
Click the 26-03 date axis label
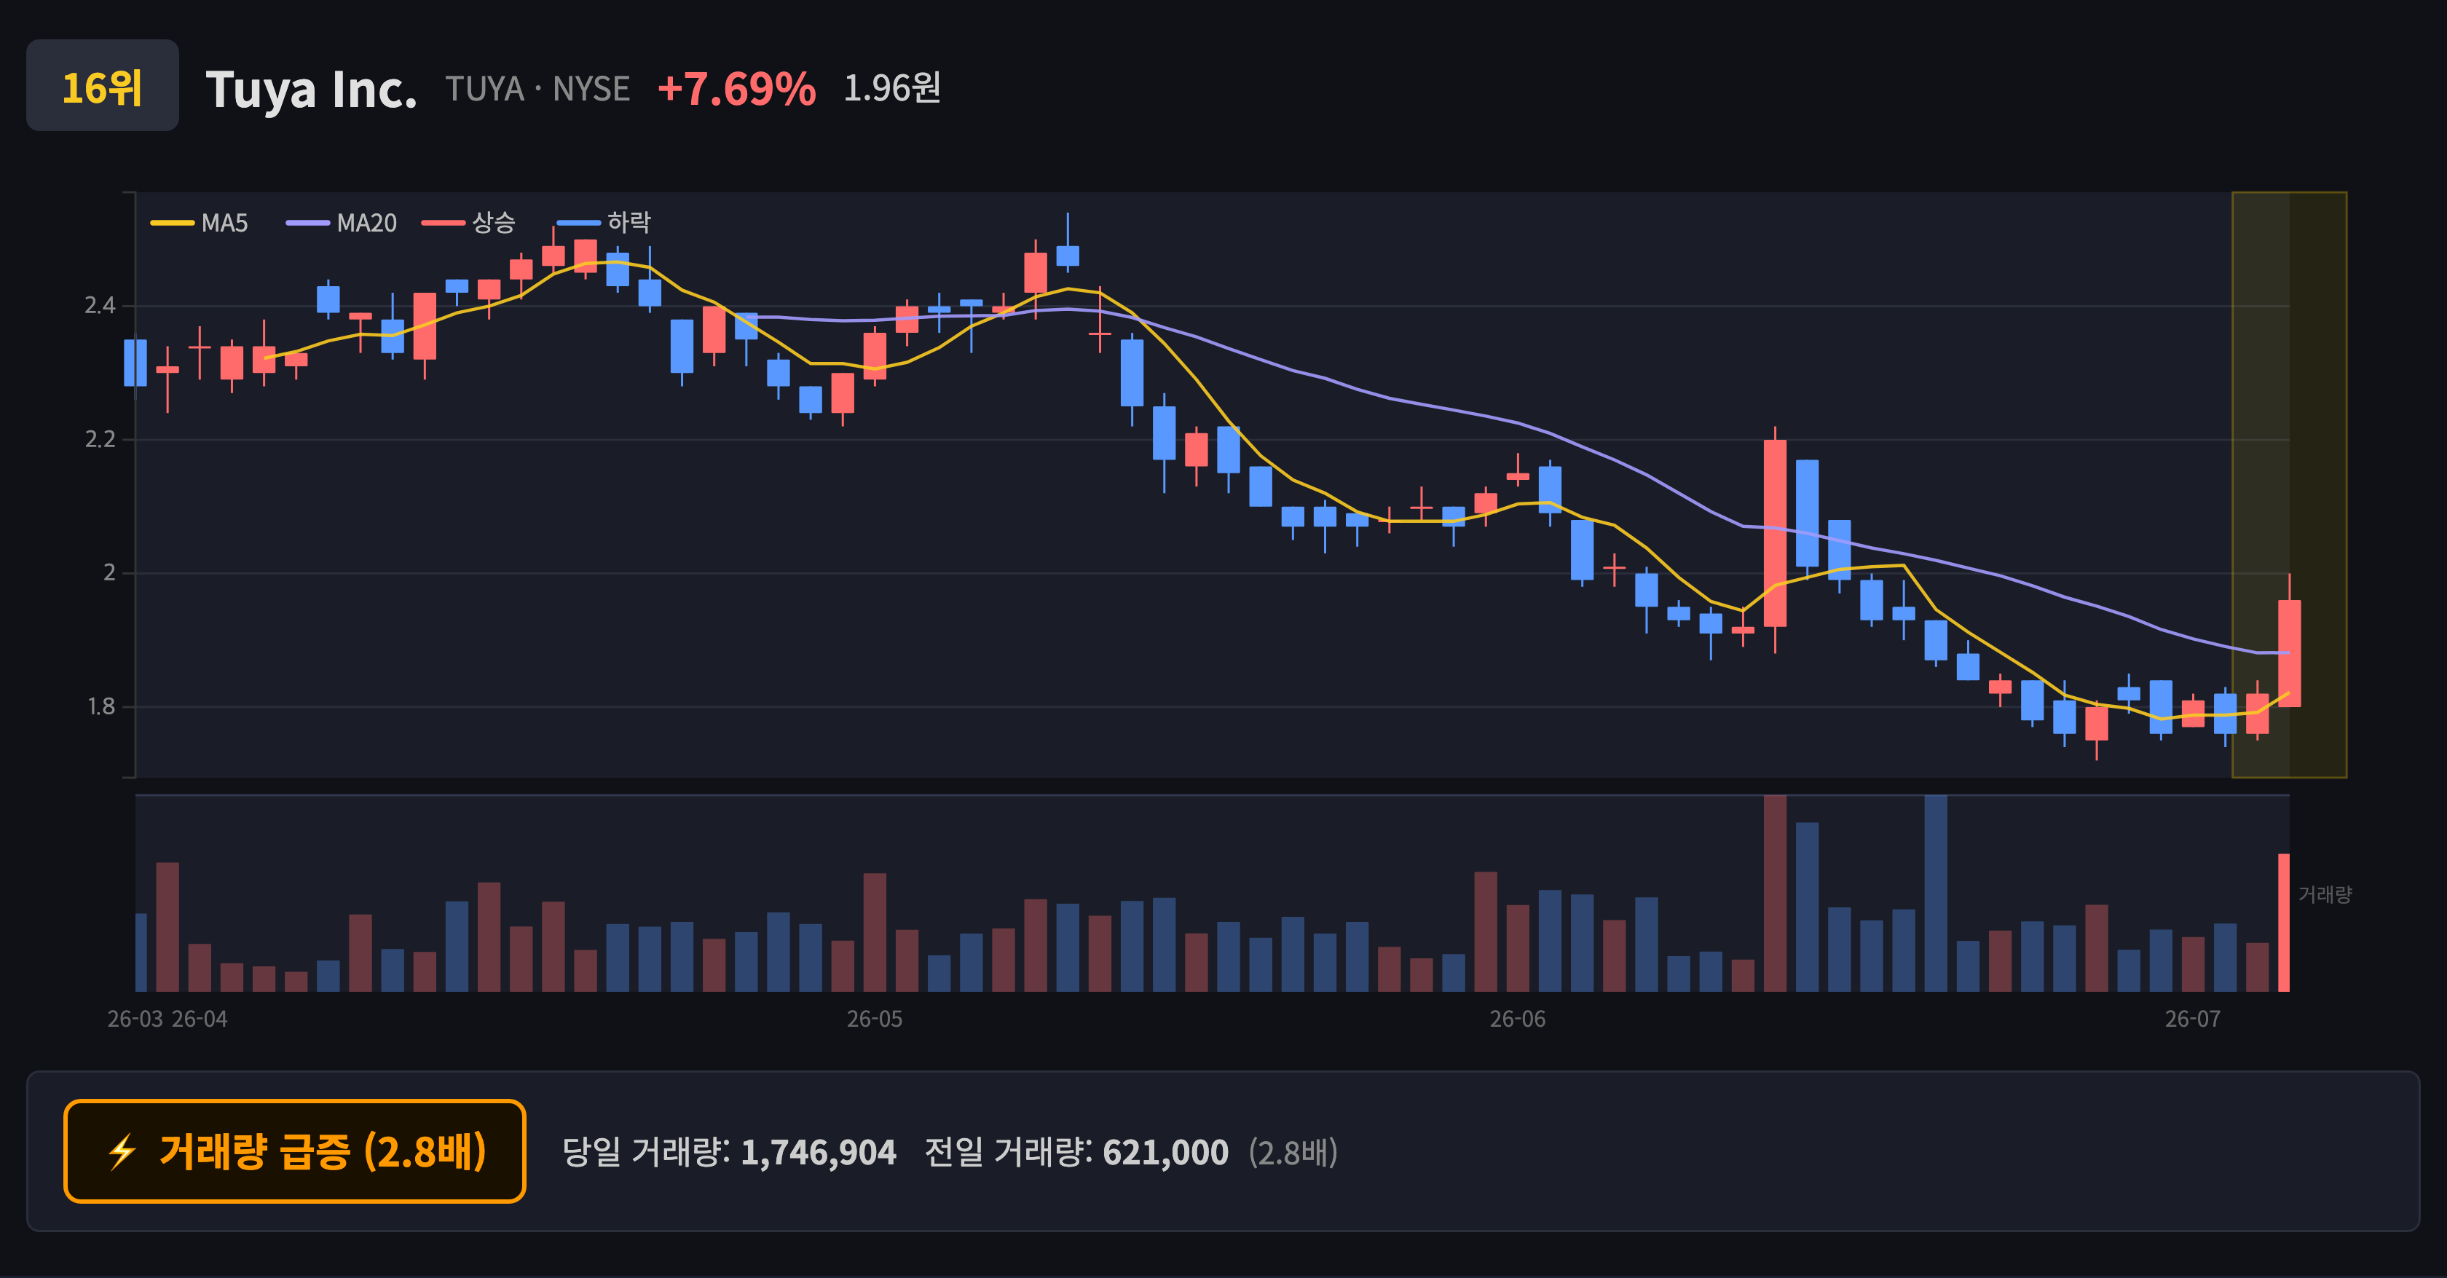pyautogui.click(x=135, y=1019)
